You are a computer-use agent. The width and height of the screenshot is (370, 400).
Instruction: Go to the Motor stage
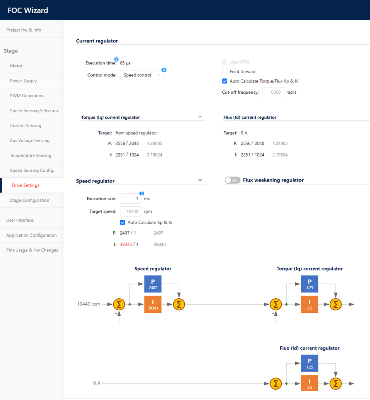coord(16,66)
